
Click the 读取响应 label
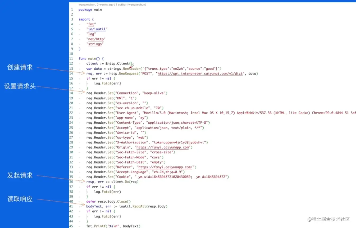point(20,199)
